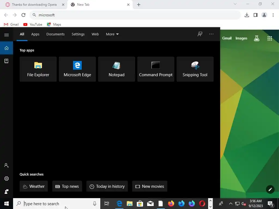Screen dimensions: 279x209
Task: Launch Microsoft Edge from Top apps
Action: (x=77, y=69)
